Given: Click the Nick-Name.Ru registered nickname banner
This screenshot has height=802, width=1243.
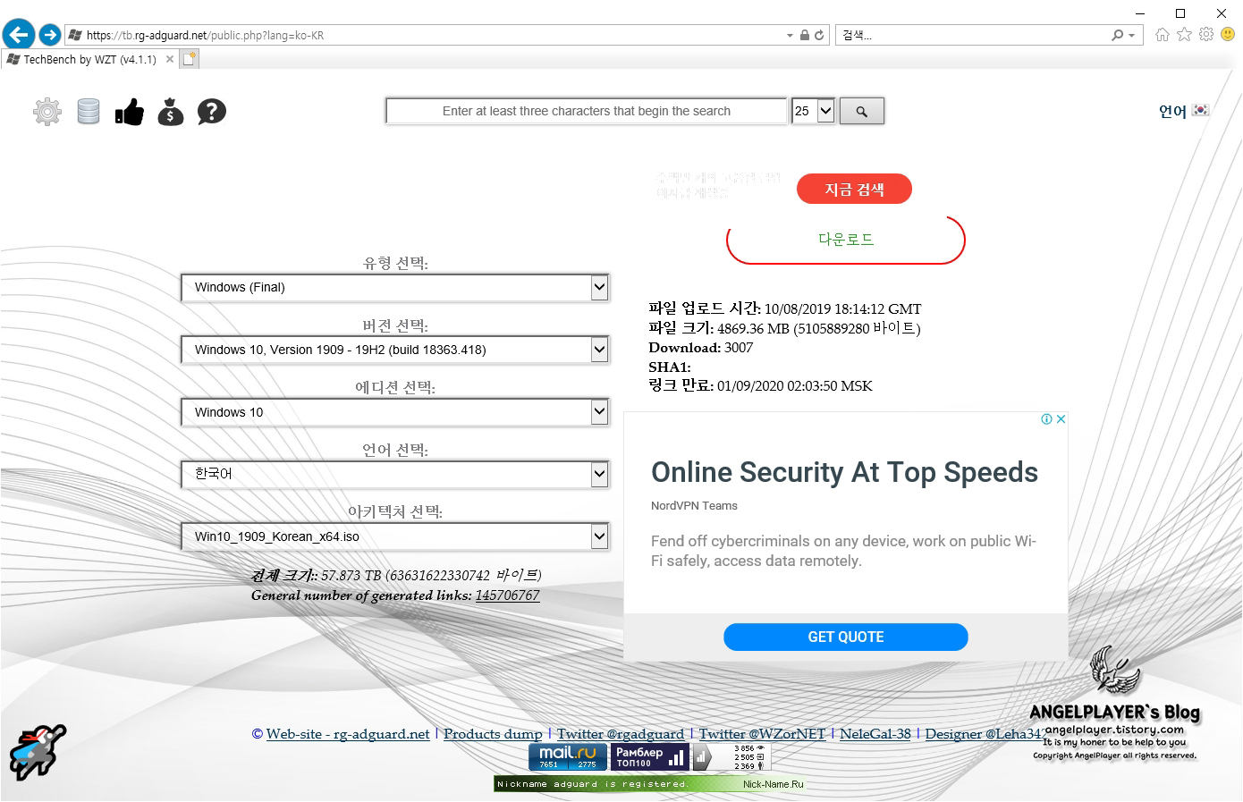Looking at the screenshot, I should pos(650,784).
